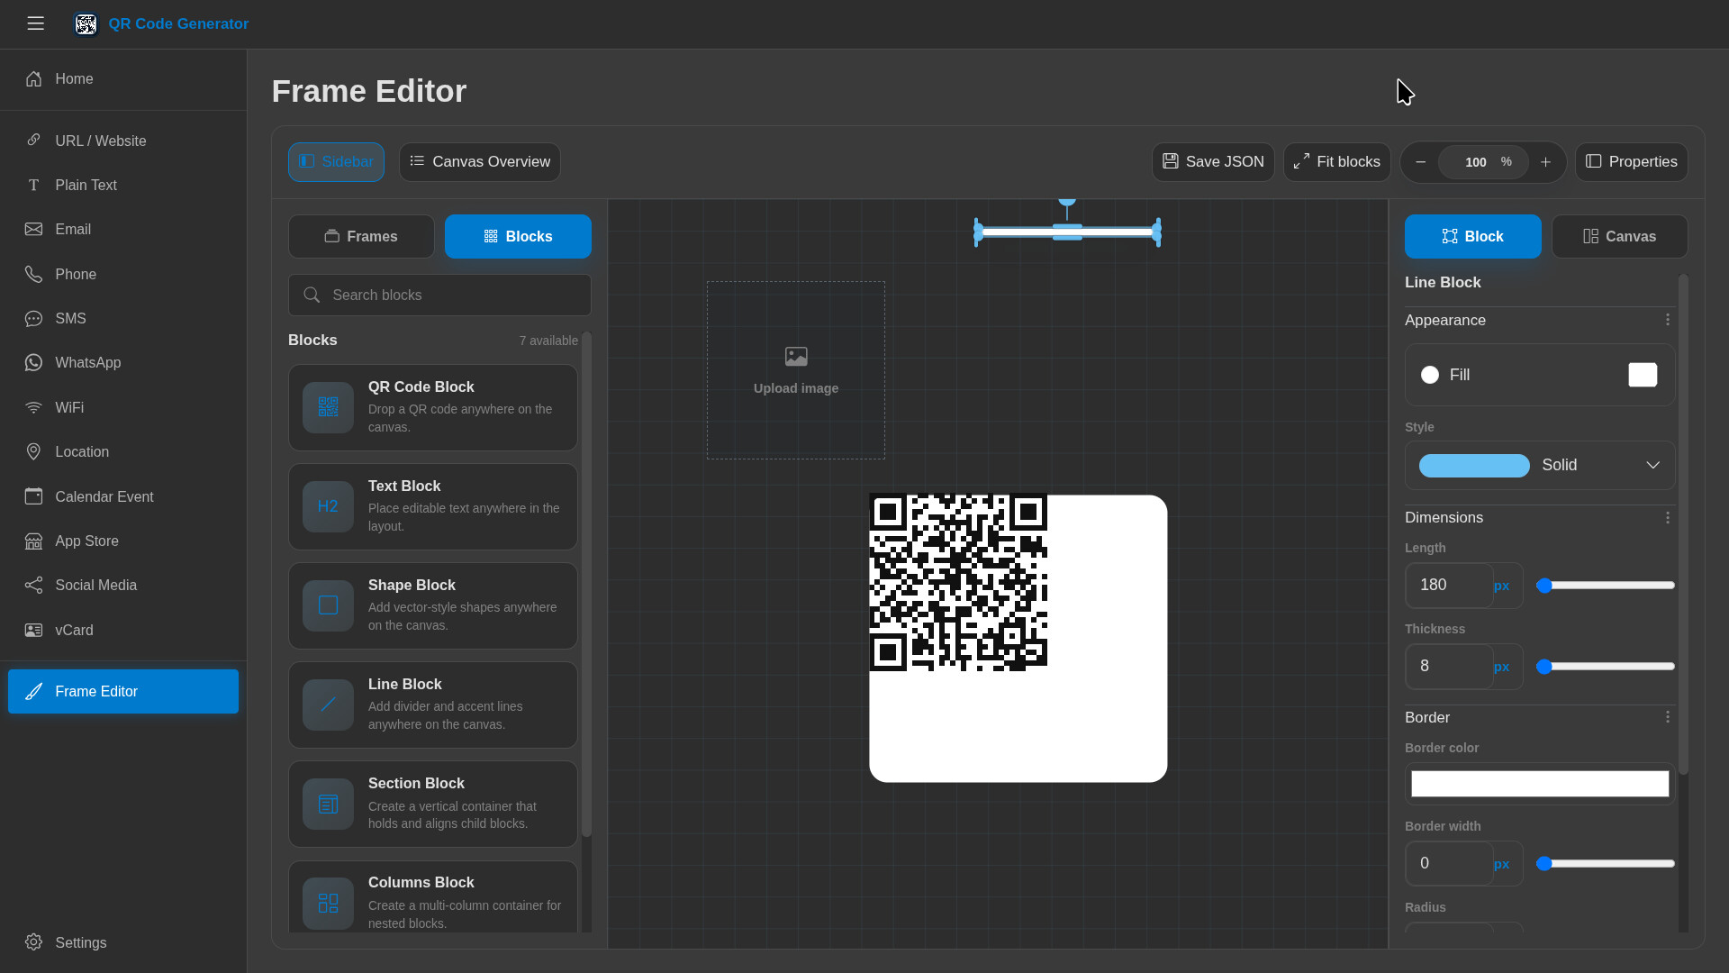The width and height of the screenshot is (1729, 973).
Task: Click the SMS chat bubble icon
Action: click(33, 318)
